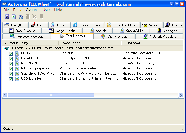The height and width of the screenshot is (133, 186).
Task: Sort by Description column header
Action: [90, 43]
